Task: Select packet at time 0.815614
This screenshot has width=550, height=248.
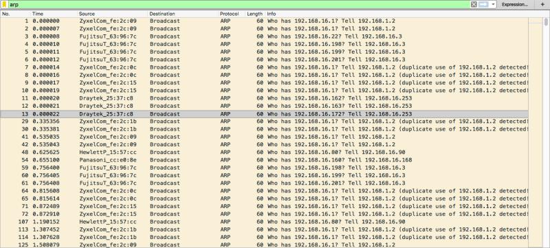Action: [x=264, y=199]
